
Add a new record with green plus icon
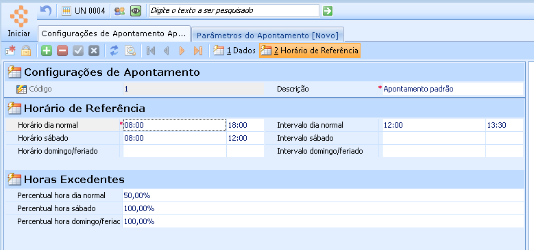pos(47,51)
